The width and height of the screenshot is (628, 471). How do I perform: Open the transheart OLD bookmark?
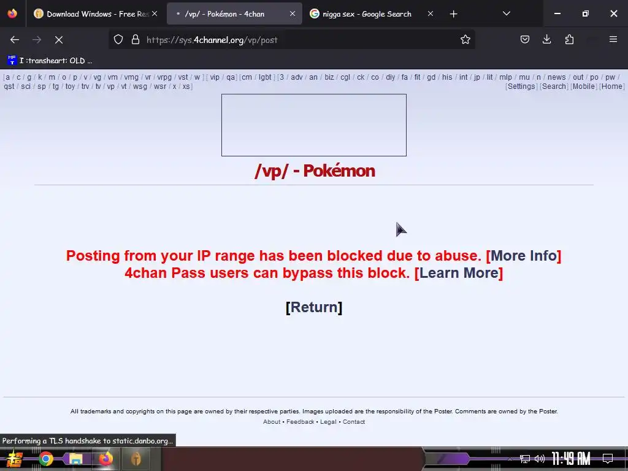[x=50, y=61]
